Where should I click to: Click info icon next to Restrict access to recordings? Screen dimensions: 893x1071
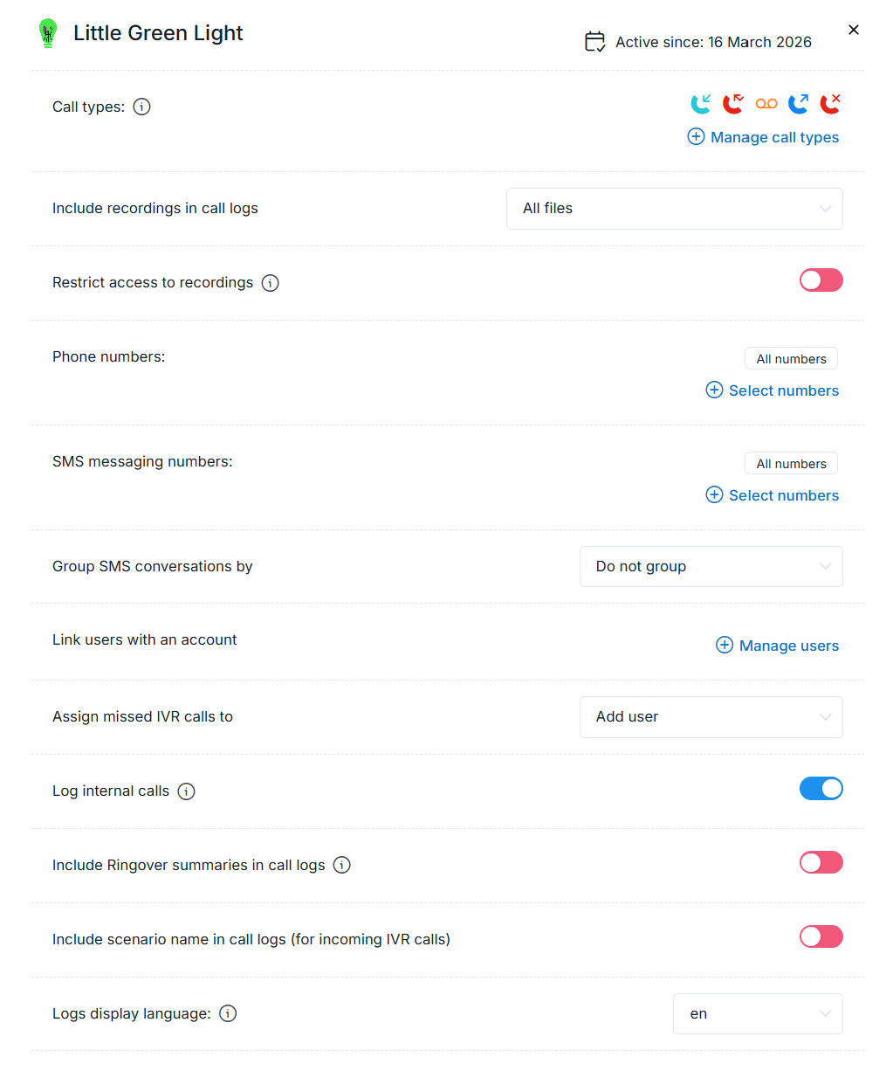271,283
